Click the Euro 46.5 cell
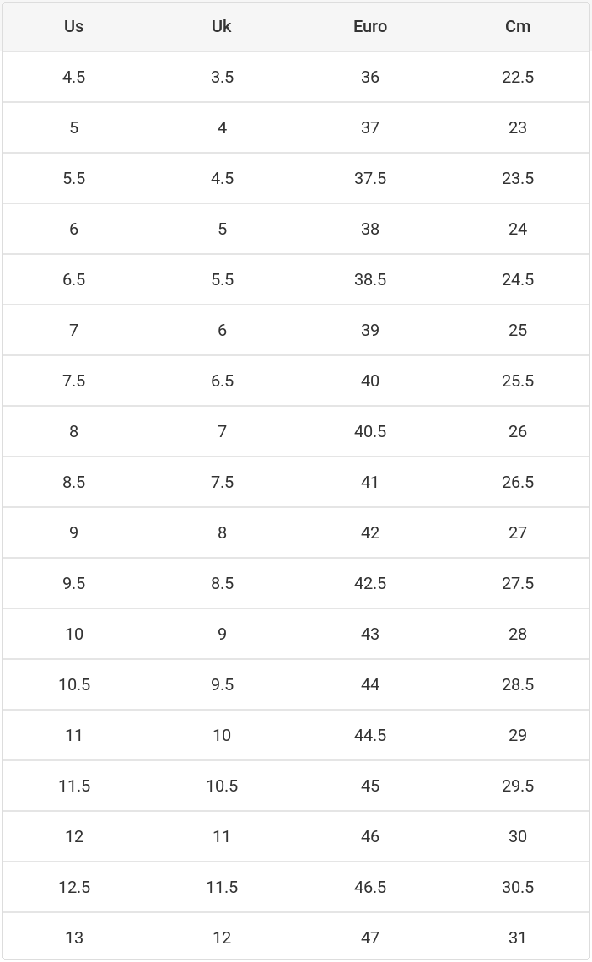This screenshot has height=962, width=592. [370, 887]
